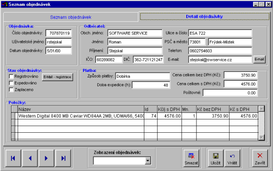Click the Datum objednávky field
Image resolution: width=273 pixels, height=171 pixels.
pyautogui.click(x=59, y=51)
